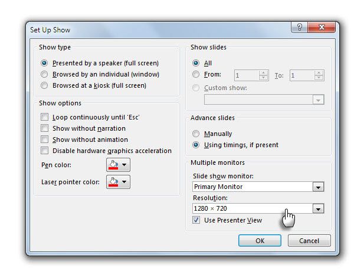Click the Cancel button

pyautogui.click(x=309, y=241)
